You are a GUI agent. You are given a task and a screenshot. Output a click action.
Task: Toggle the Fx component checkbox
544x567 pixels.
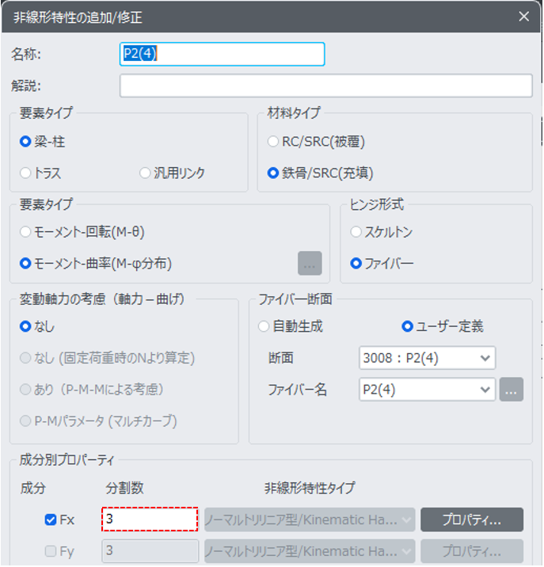pos(51,520)
